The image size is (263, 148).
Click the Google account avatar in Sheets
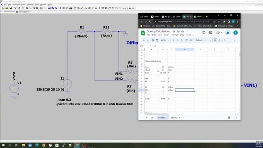click(235, 33)
